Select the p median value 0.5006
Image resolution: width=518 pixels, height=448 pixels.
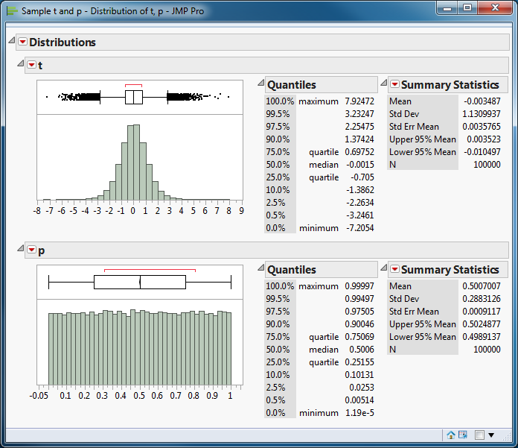[x=362, y=350]
